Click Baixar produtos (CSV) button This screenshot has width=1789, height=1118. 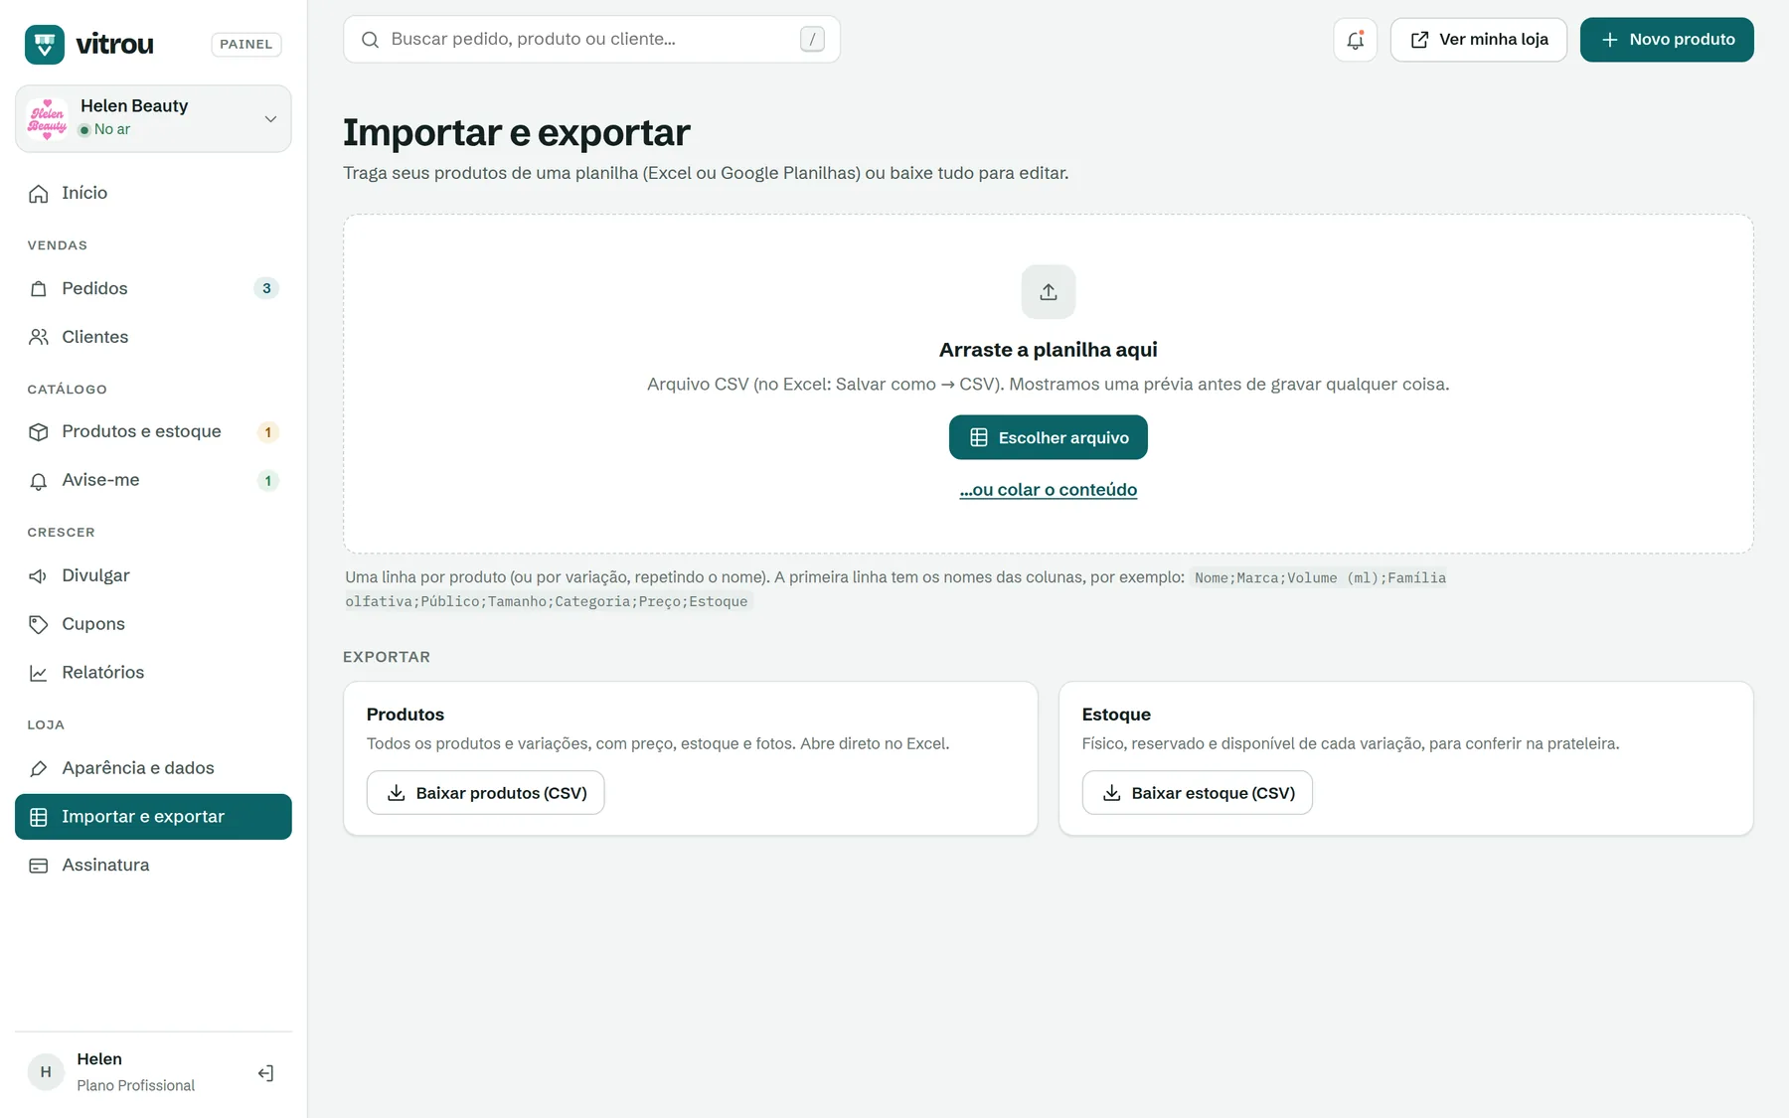tap(485, 793)
